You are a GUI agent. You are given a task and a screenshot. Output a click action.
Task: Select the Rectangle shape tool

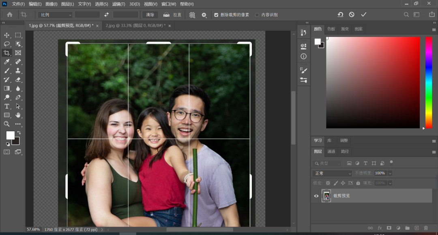pyautogui.click(x=7, y=115)
